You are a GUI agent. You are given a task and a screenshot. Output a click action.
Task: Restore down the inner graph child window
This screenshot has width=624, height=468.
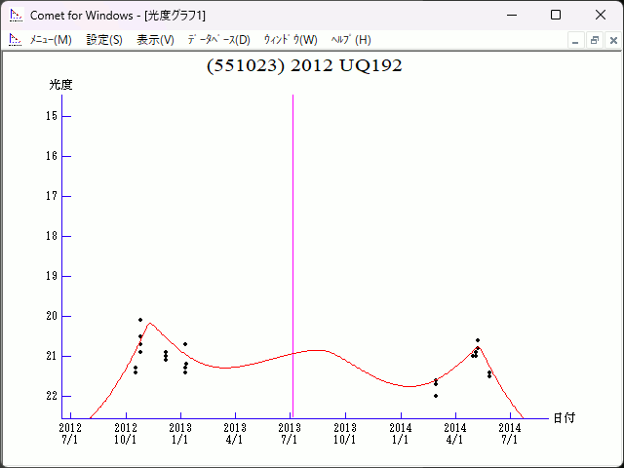(594, 40)
